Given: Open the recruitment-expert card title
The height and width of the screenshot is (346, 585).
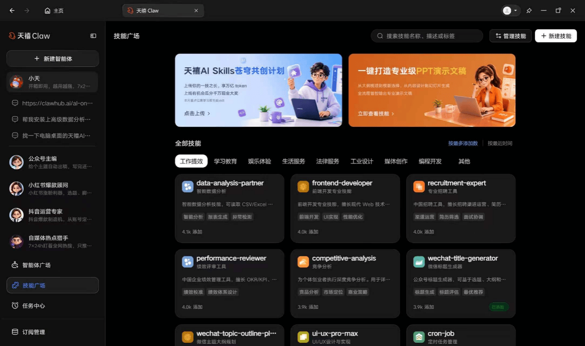Looking at the screenshot, I should coord(457,183).
